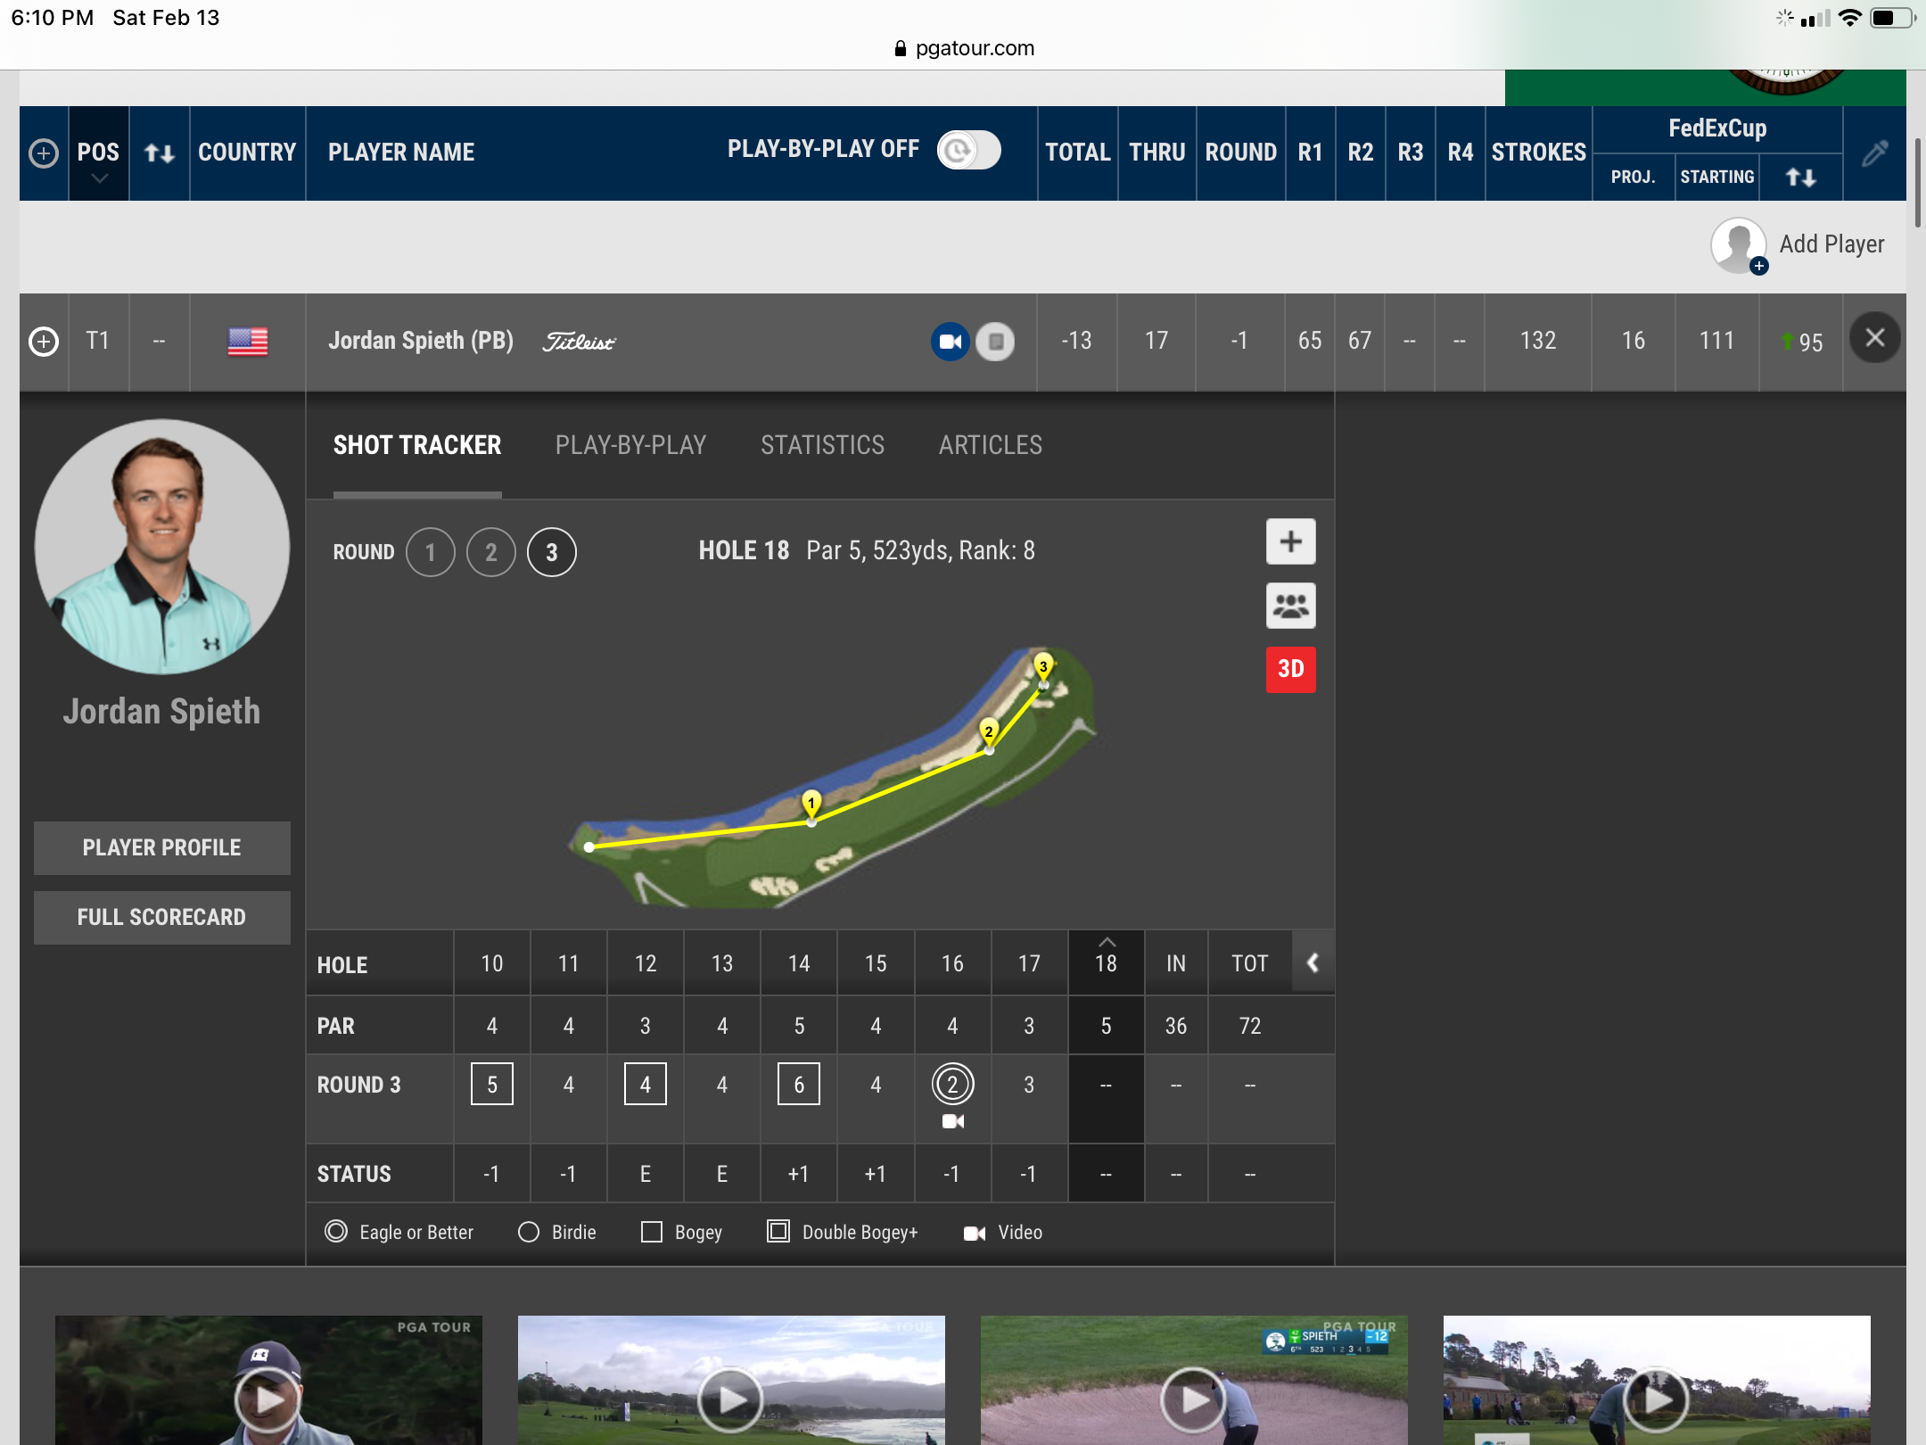Sort leaderboard by STROKES column
Screen dimensions: 1926x1445
click(x=1539, y=153)
